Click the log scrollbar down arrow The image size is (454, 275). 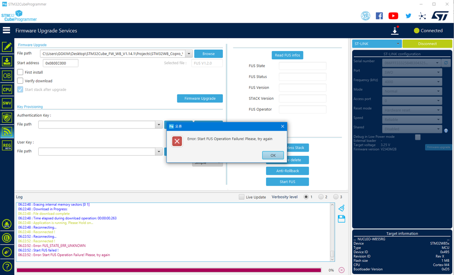(332, 259)
